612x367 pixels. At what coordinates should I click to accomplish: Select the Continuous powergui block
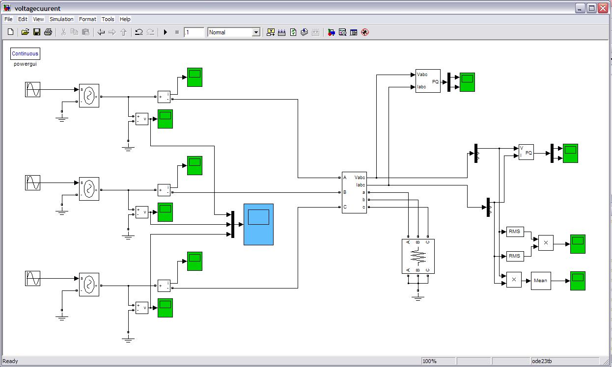pos(25,53)
